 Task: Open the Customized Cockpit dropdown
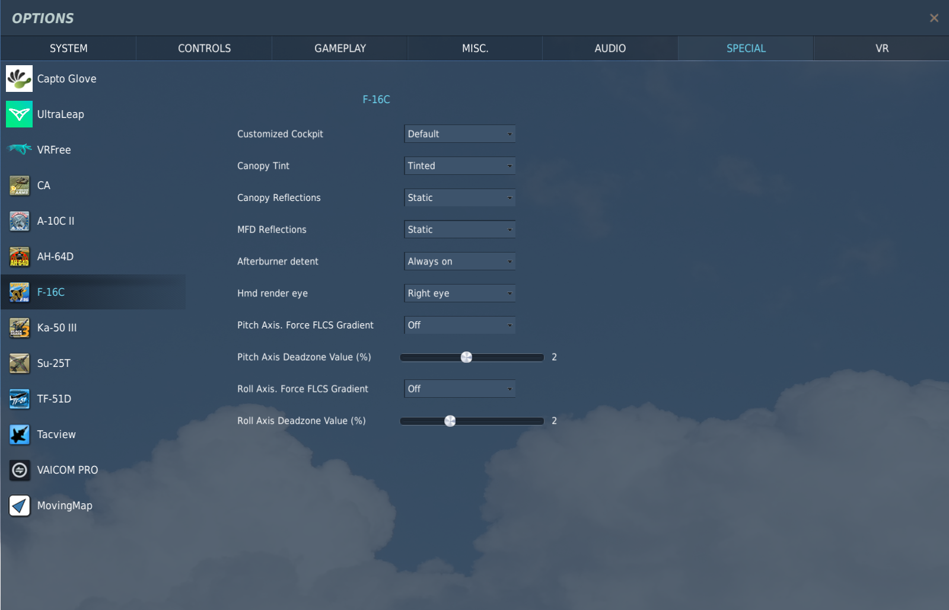[x=460, y=134]
